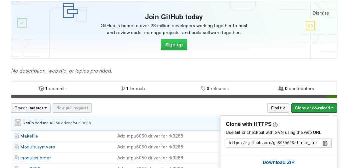The width and height of the screenshot is (349, 168).
Task: Click the Download ZIP link
Action: [278, 162]
